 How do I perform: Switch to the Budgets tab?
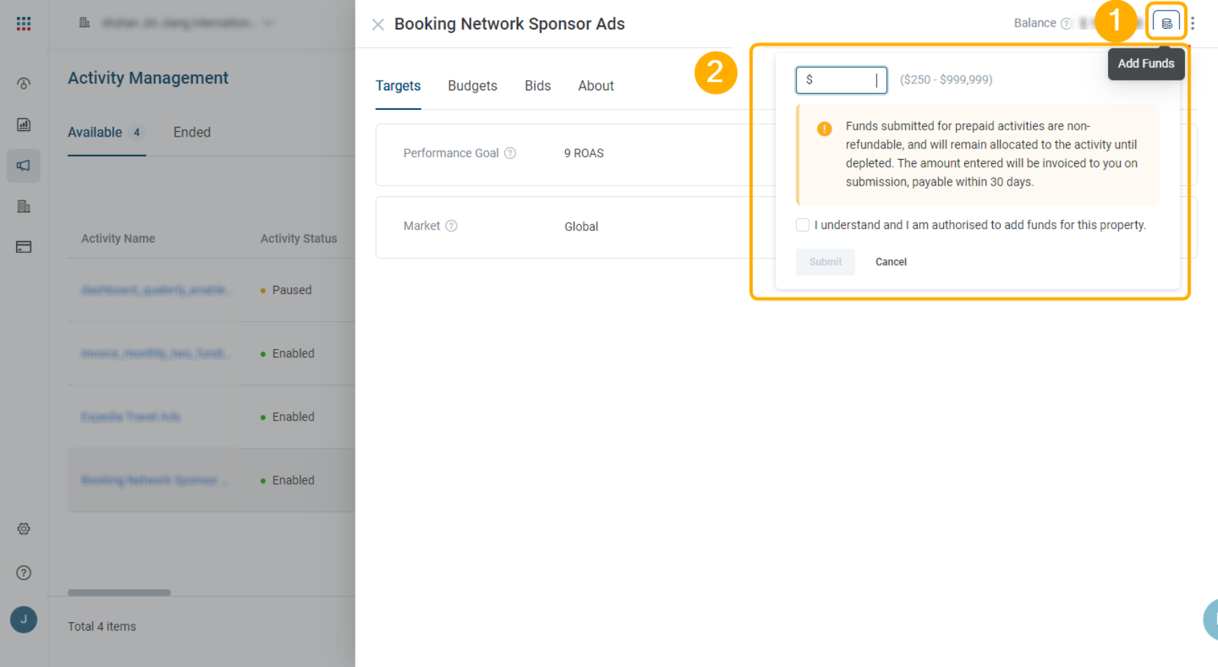click(473, 86)
